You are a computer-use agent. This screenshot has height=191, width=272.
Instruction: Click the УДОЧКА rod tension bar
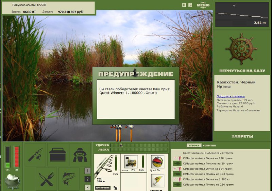[x=139, y=145]
